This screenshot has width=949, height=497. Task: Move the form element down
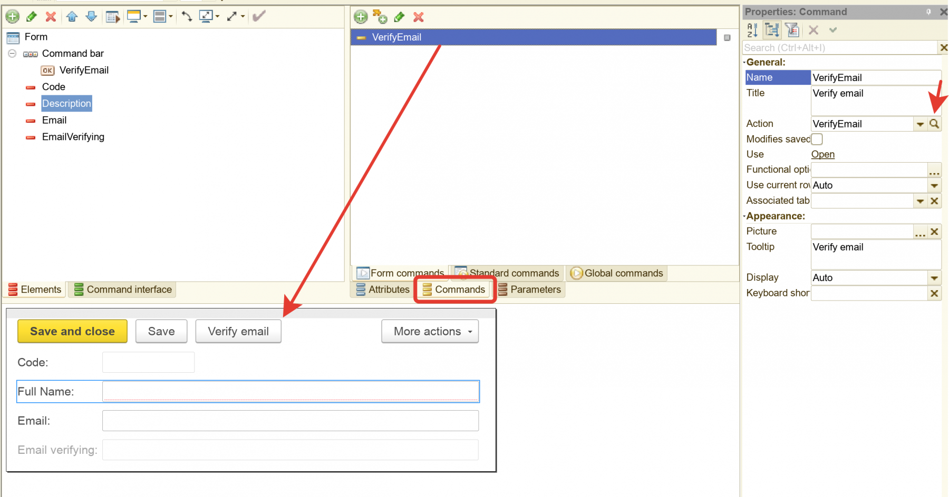(x=91, y=16)
